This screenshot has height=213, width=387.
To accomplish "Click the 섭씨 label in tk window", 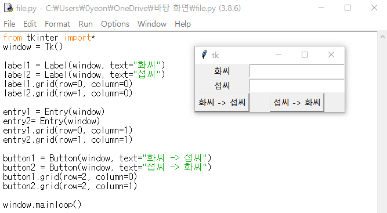I will 222,86.
